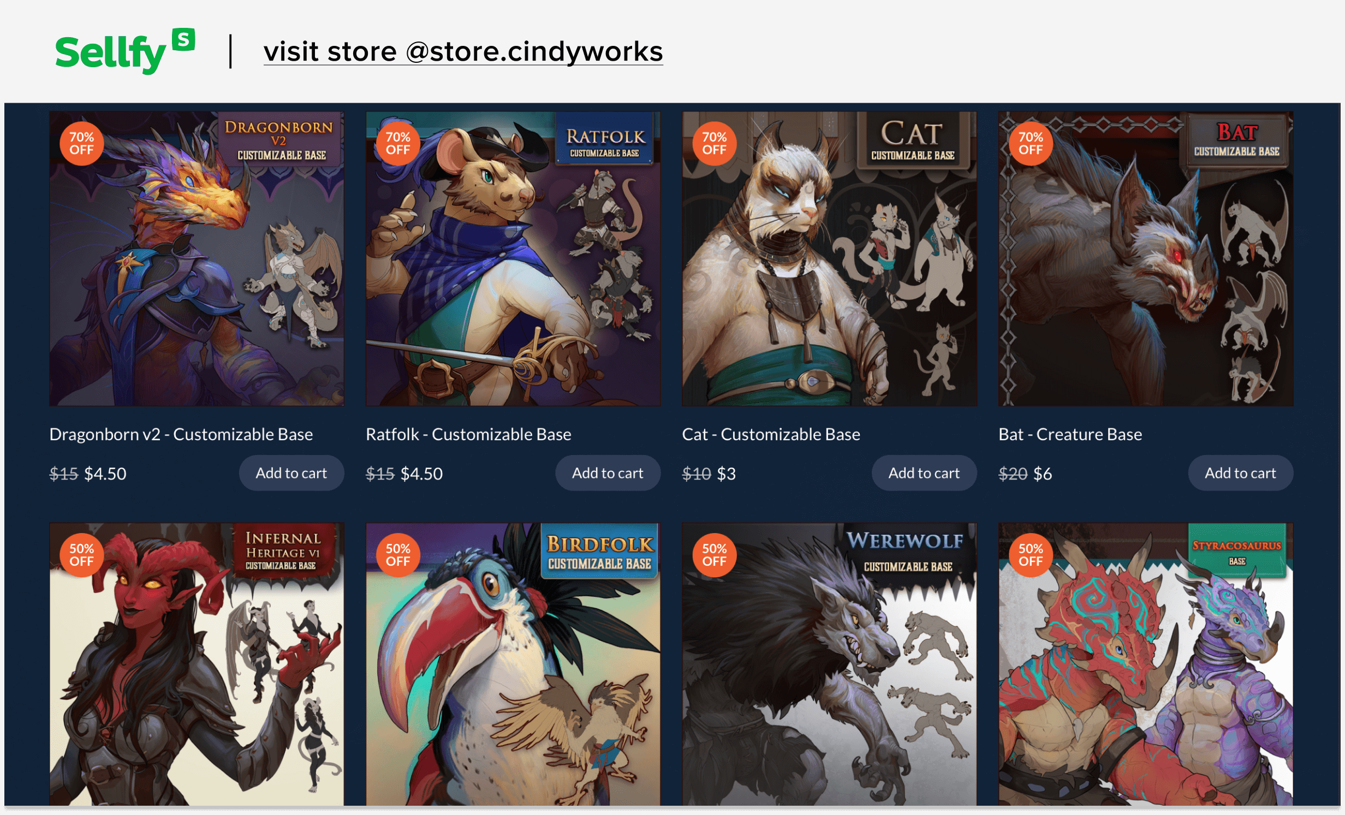Open the Infernal Heritage V1 thumbnail
Image resolution: width=1345 pixels, height=815 pixels.
197,664
